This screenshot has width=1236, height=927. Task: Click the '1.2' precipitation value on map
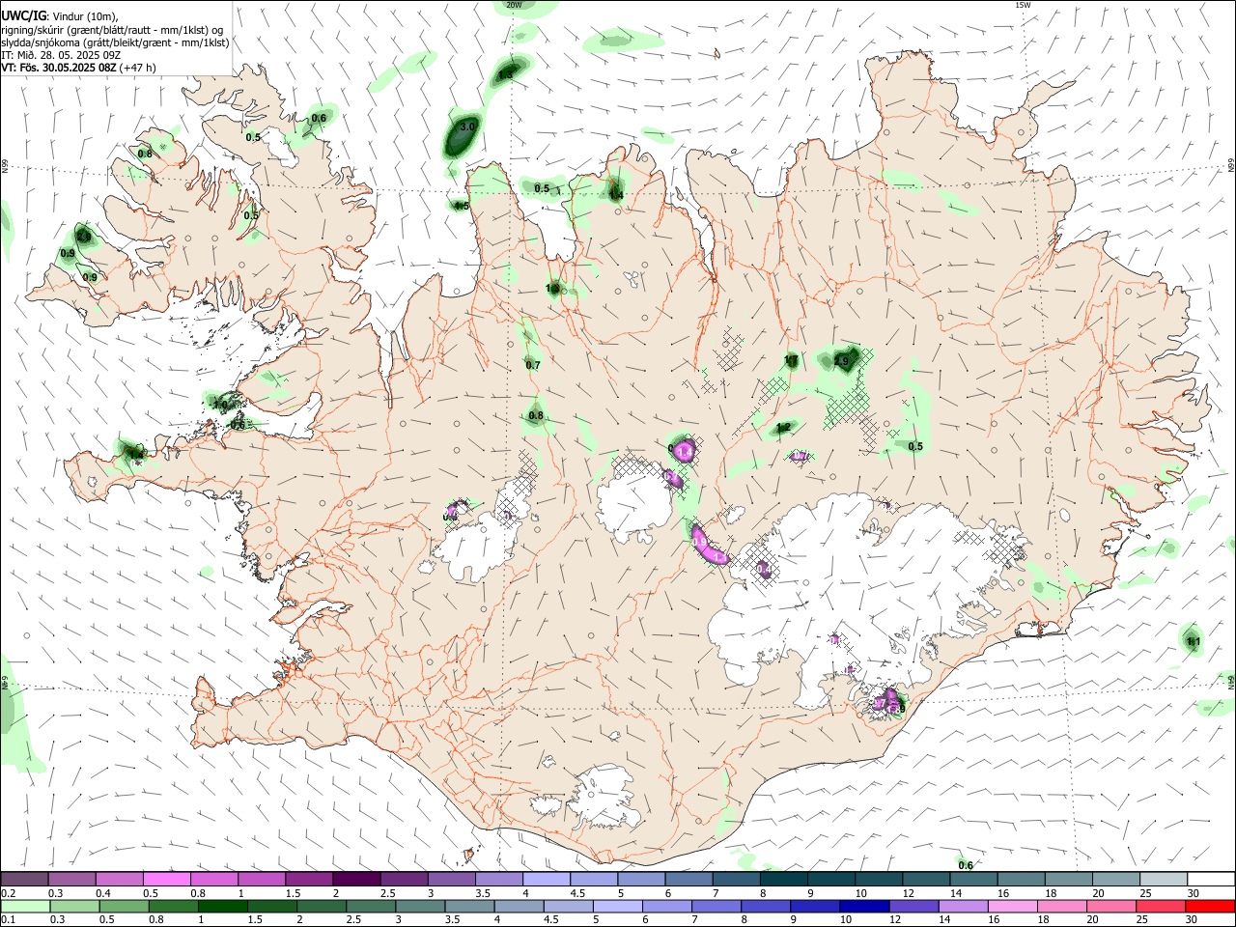[x=784, y=428]
